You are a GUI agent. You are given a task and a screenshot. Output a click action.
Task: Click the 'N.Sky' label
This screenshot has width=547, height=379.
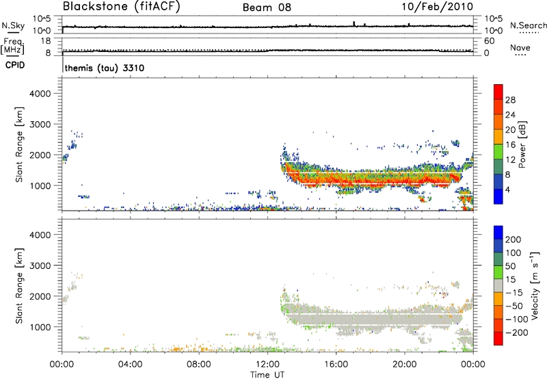coord(13,25)
